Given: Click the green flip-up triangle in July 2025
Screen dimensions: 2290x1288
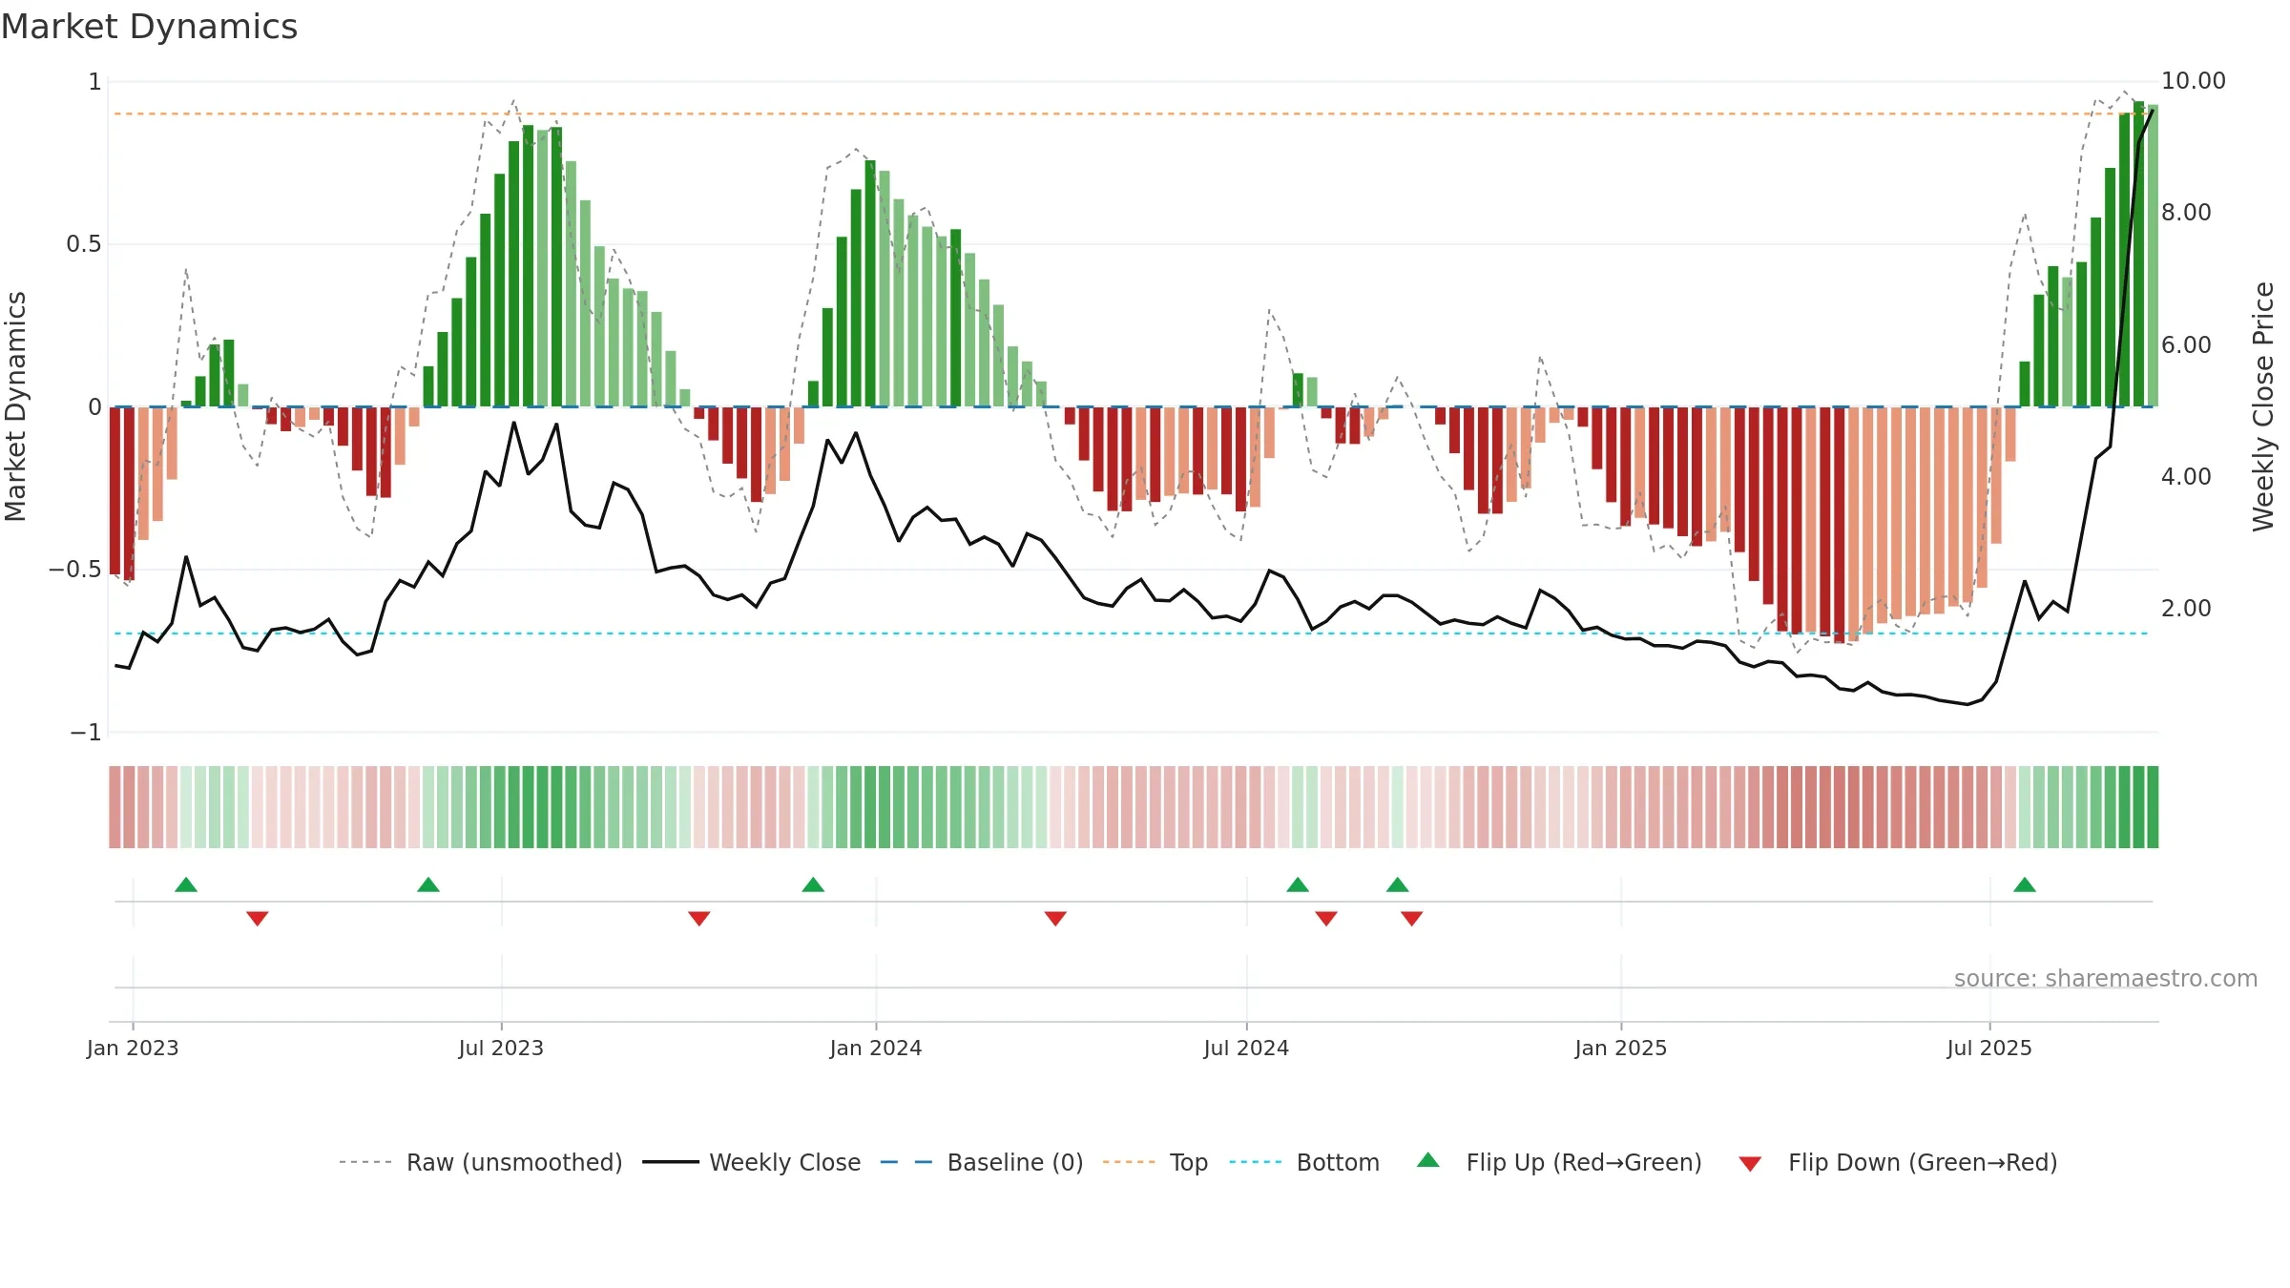Looking at the screenshot, I should (x=2025, y=884).
